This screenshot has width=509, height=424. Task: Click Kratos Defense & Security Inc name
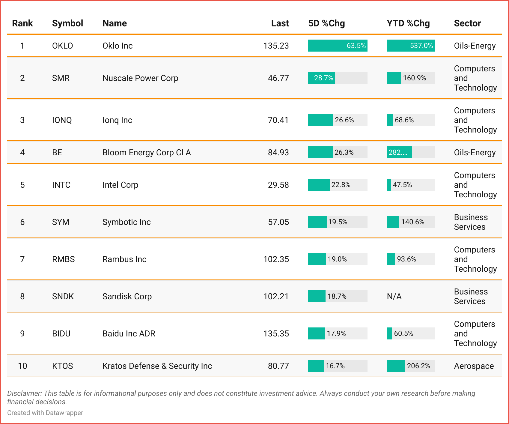click(x=157, y=366)
